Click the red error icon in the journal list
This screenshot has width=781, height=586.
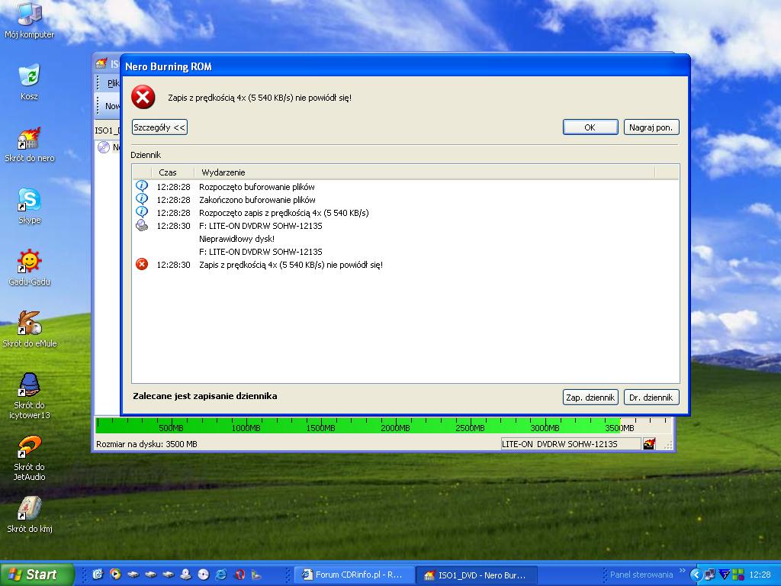click(x=142, y=264)
